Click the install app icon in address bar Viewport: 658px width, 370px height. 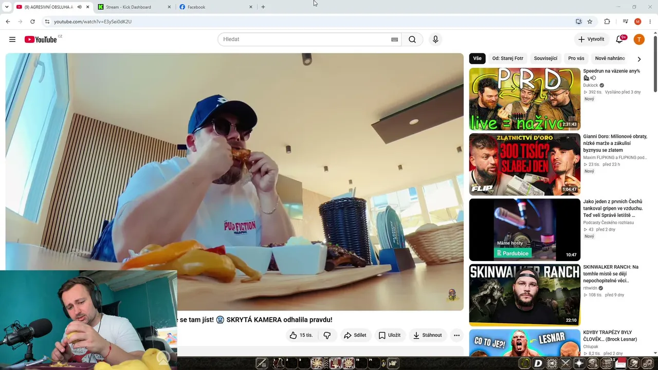click(578, 22)
